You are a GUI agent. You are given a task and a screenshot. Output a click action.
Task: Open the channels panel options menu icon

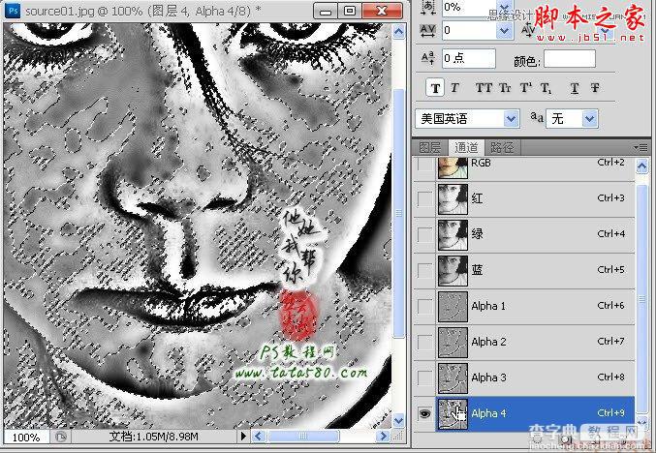(x=640, y=147)
